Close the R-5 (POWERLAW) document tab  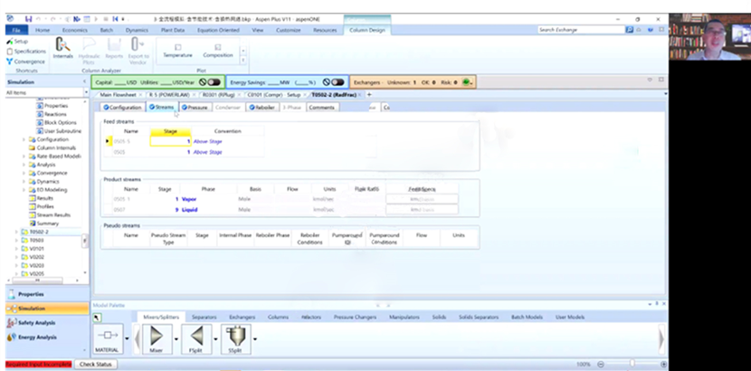194,95
